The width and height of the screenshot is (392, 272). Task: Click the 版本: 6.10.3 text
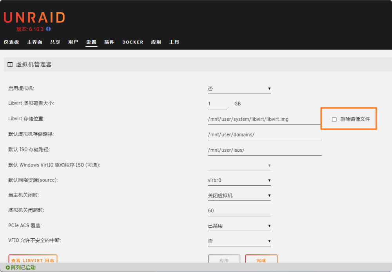[30, 29]
